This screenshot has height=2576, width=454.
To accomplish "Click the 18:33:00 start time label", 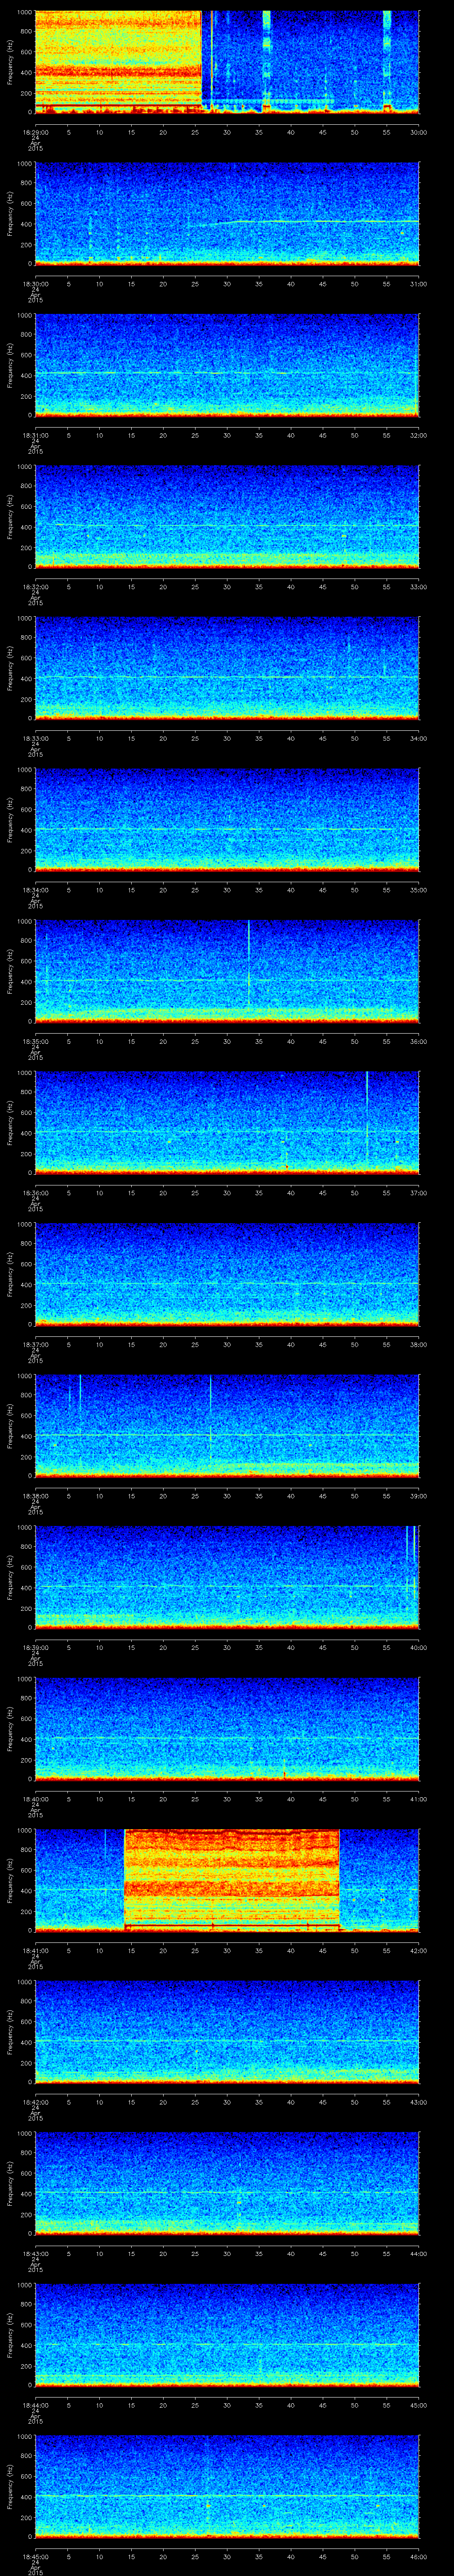I will [x=35, y=738].
